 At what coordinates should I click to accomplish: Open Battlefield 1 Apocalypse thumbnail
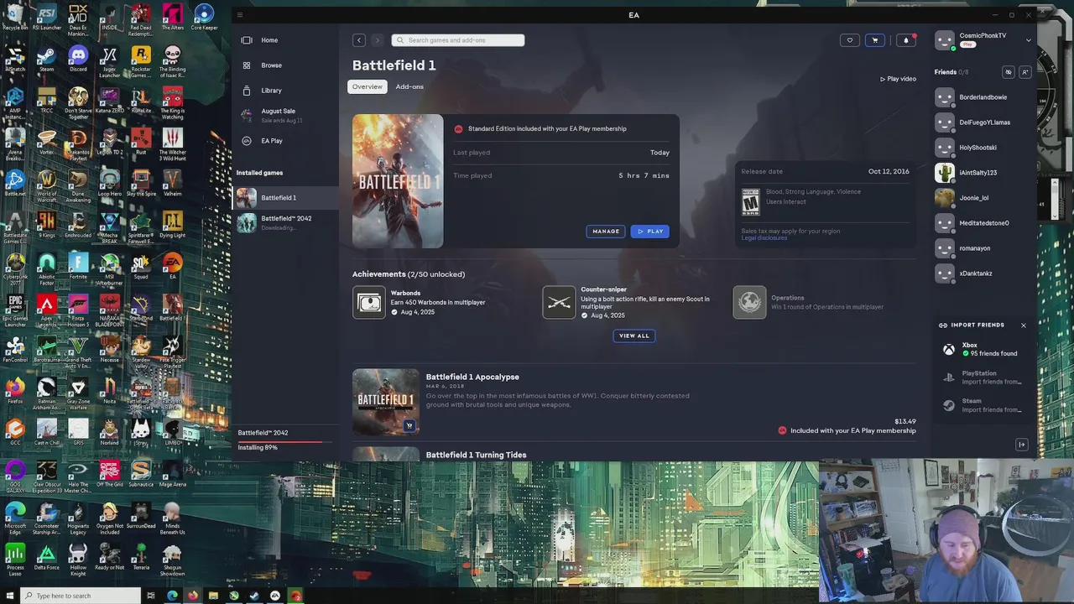click(386, 402)
